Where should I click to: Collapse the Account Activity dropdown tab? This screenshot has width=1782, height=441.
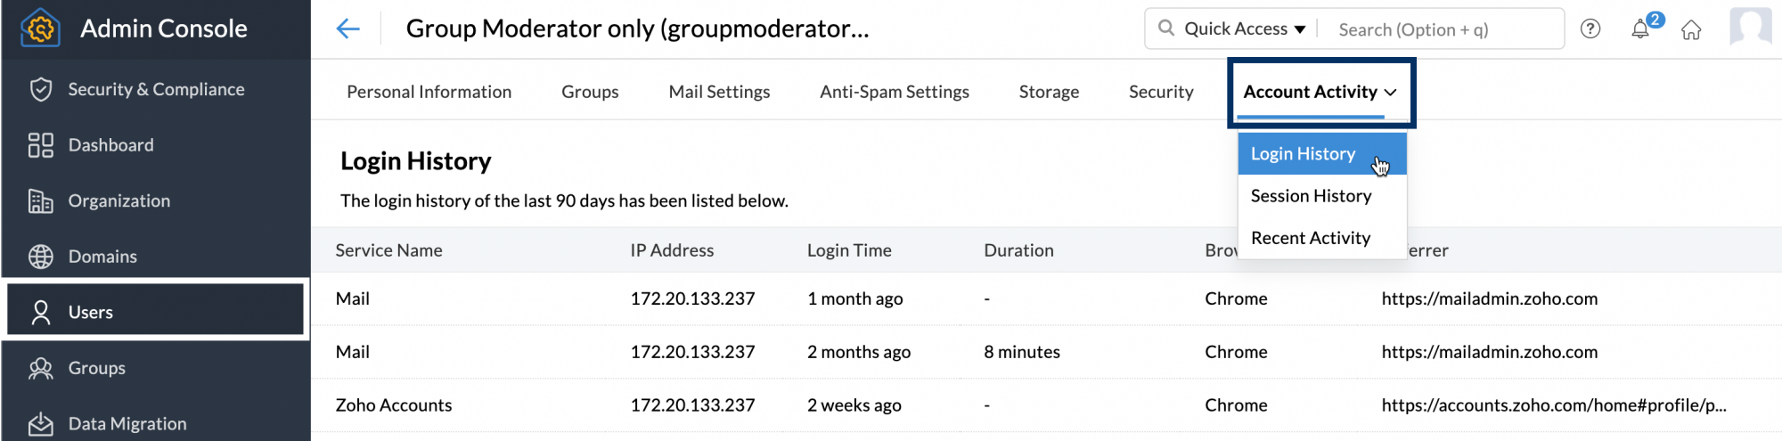pyautogui.click(x=1320, y=92)
